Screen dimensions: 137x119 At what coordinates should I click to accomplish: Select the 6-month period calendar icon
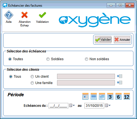[119, 96]
